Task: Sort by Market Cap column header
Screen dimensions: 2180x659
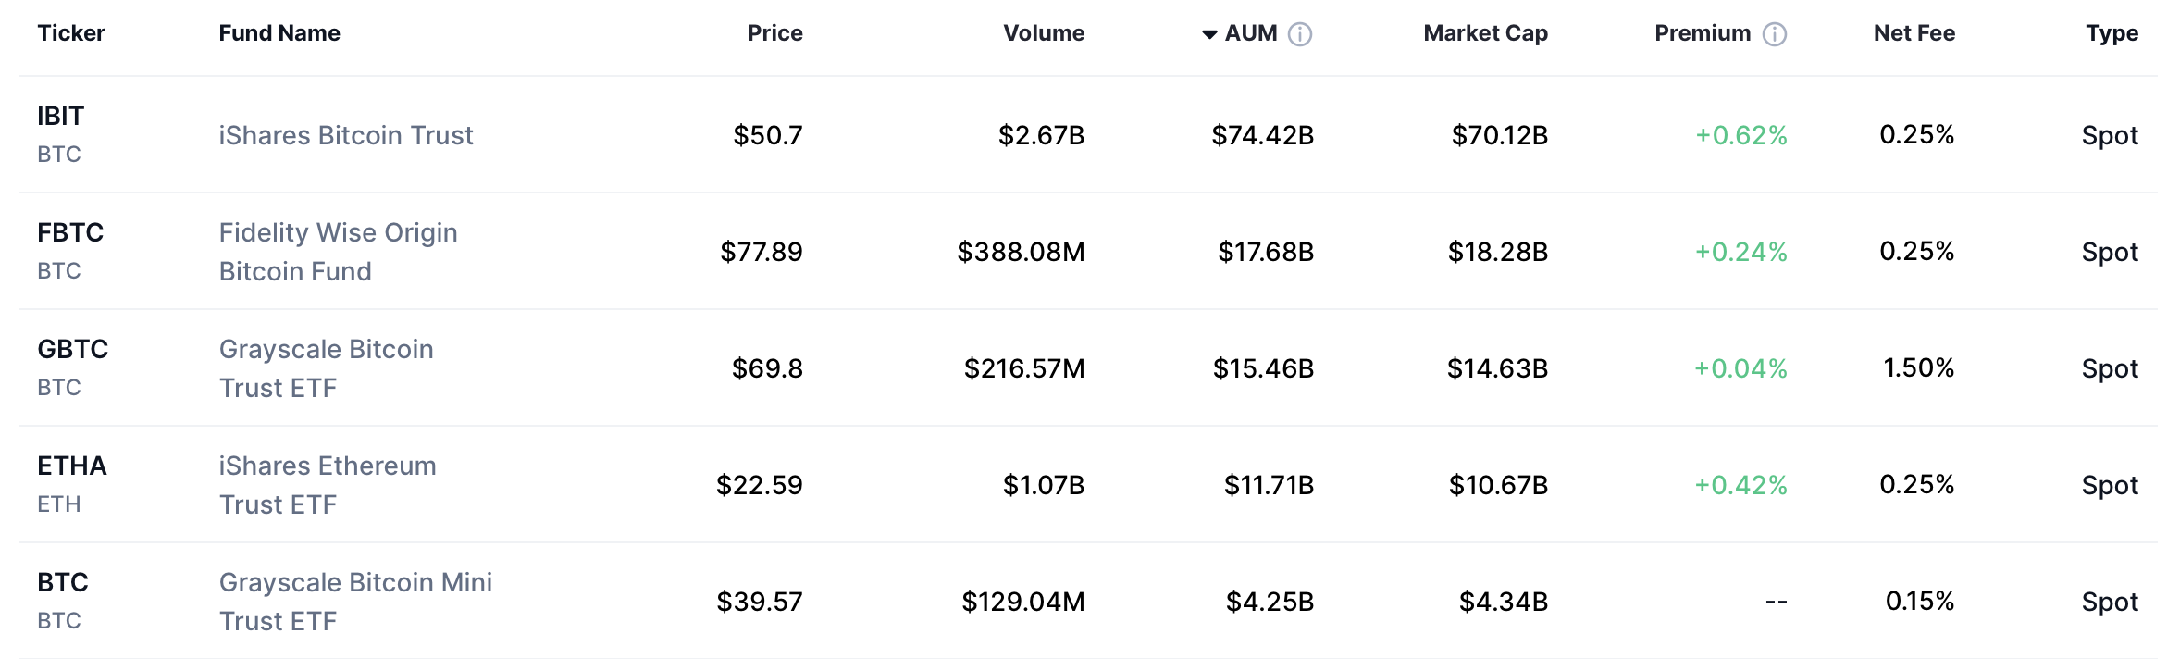Action: [x=1485, y=33]
